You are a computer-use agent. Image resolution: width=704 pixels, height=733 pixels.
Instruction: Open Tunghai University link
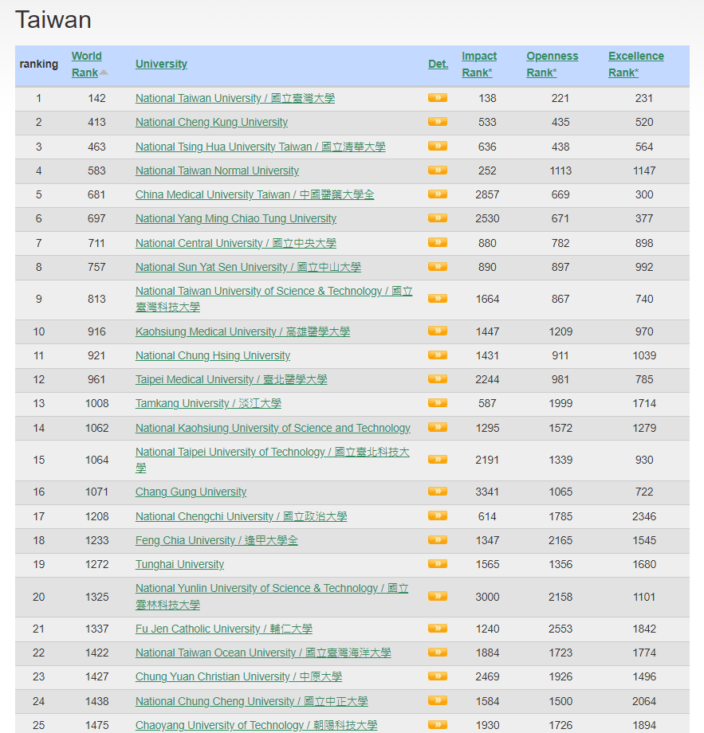point(179,564)
